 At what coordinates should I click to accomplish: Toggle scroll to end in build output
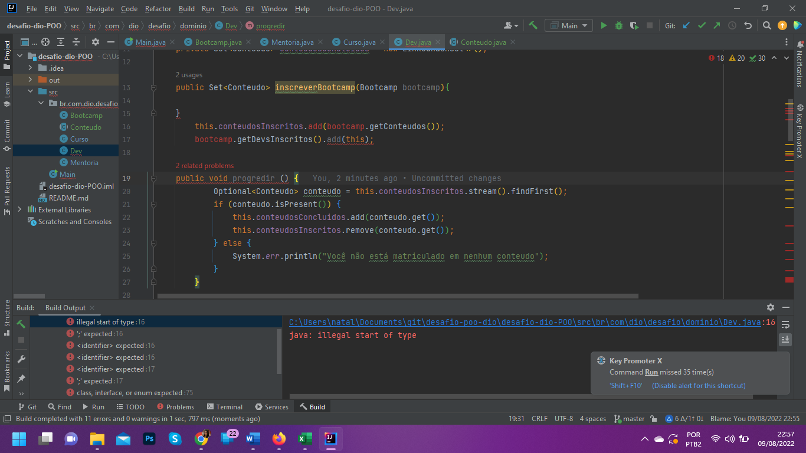(x=785, y=339)
